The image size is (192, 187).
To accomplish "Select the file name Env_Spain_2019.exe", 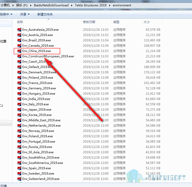I will (36, 168).
